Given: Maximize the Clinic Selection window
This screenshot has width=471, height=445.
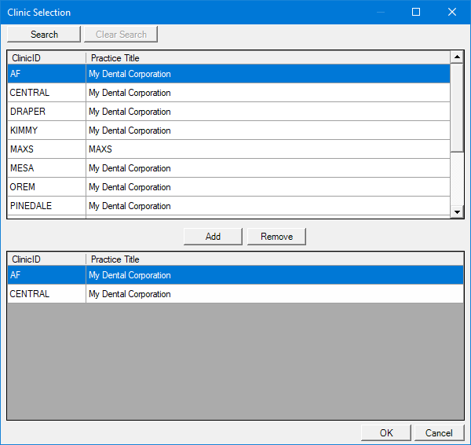Looking at the screenshot, I should [416, 12].
